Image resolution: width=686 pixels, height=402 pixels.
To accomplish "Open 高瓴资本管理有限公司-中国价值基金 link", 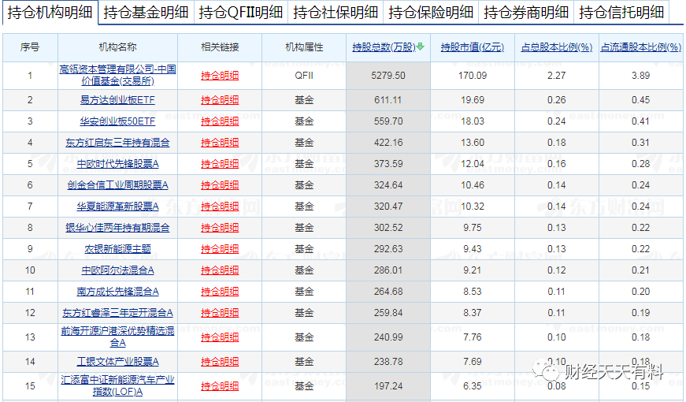I will [x=117, y=75].
